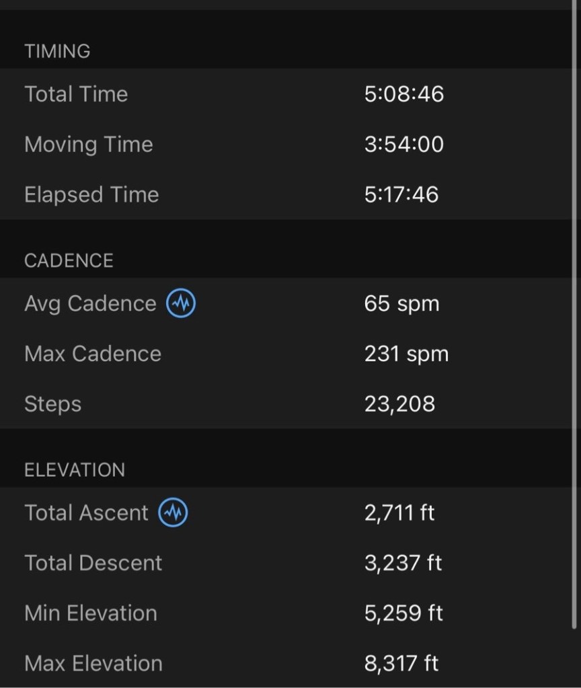Click the Steps label

pyautogui.click(x=52, y=404)
